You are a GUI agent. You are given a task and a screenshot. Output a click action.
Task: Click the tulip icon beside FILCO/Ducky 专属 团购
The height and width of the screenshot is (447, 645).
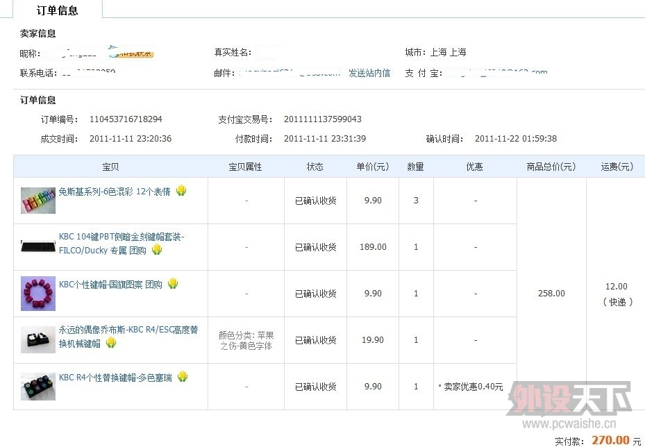[157, 249]
